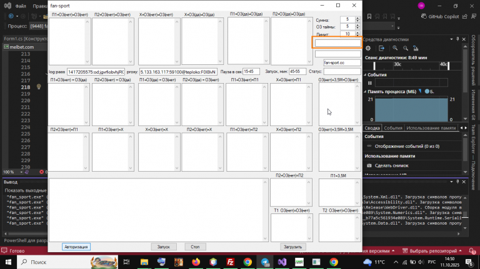480x269 pixels.
Task: Click the notification bell in Visual Studio status bar
Action: pyautogui.click(x=472, y=251)
